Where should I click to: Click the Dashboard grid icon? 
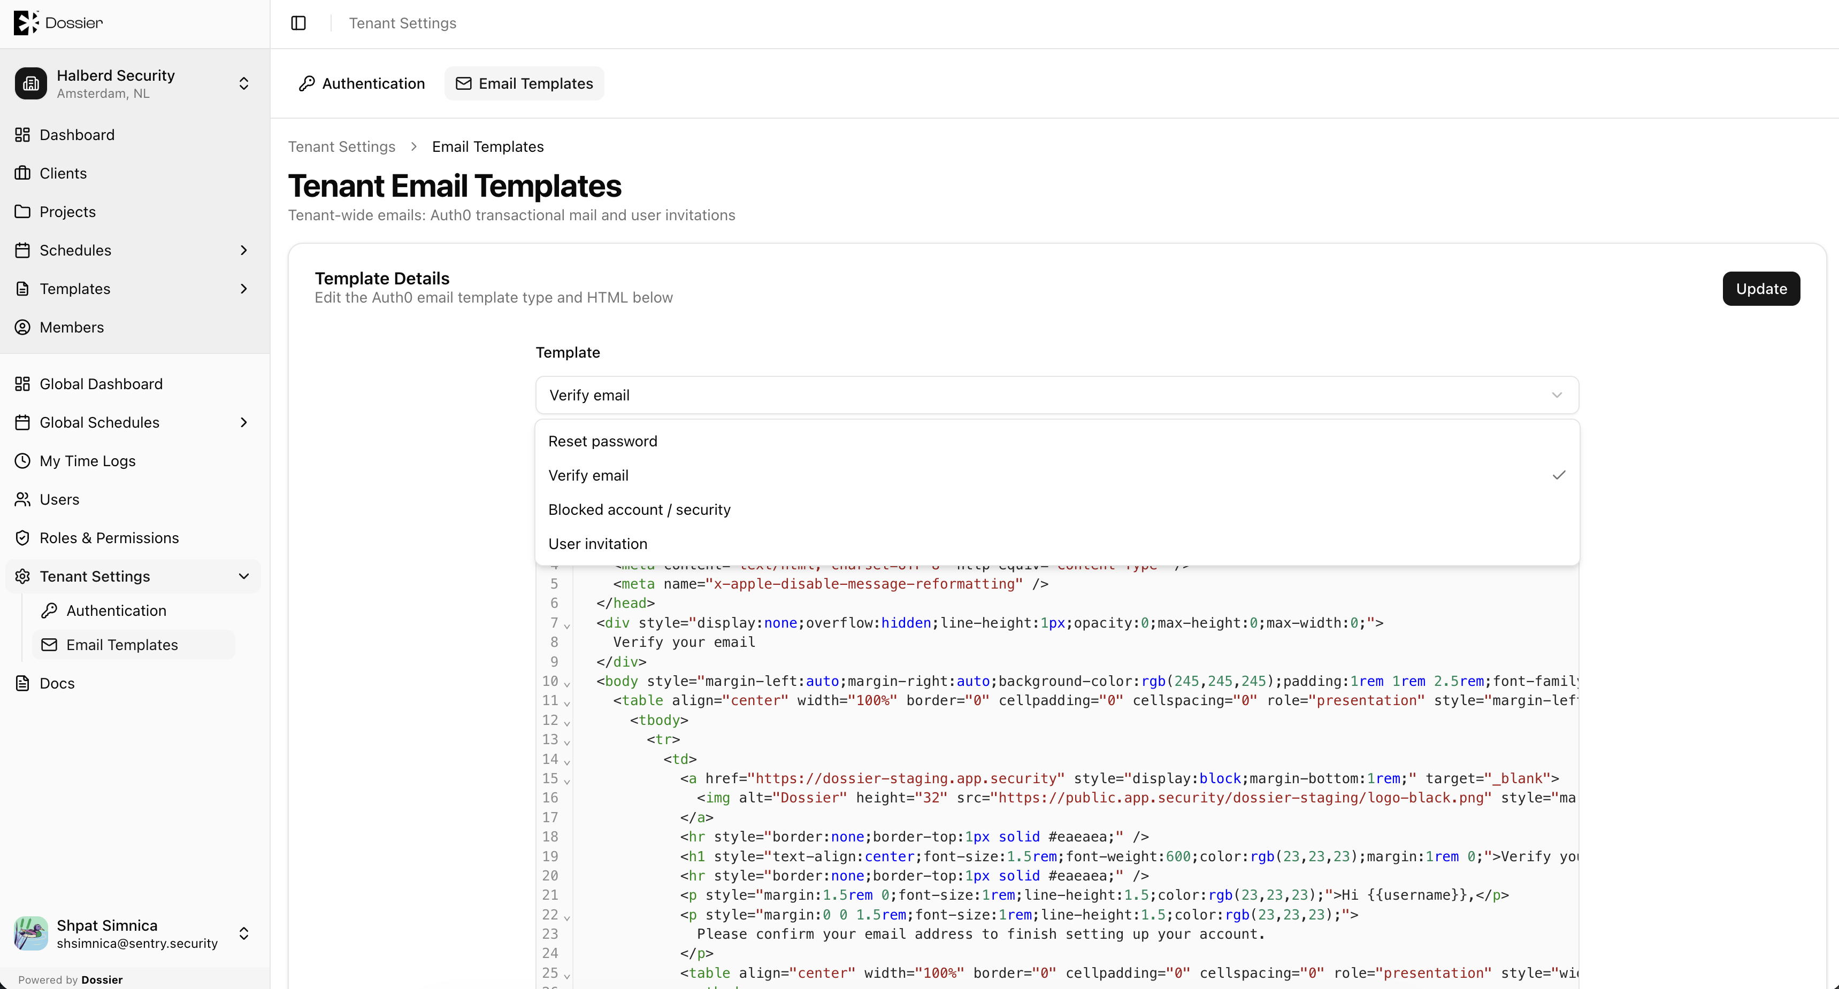(x=23, y=135)
